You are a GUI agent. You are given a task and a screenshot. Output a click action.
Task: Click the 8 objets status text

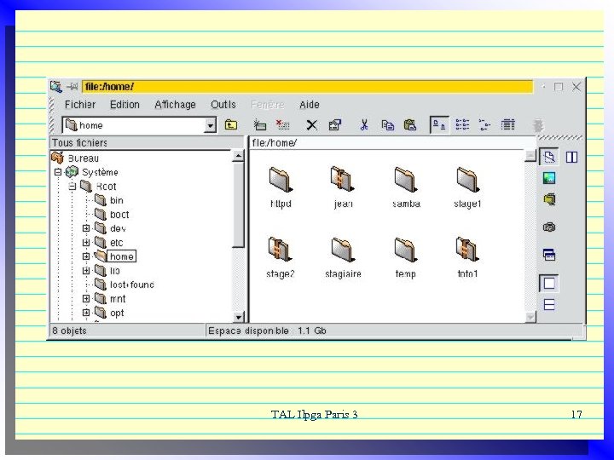click(x=69, y=331)
